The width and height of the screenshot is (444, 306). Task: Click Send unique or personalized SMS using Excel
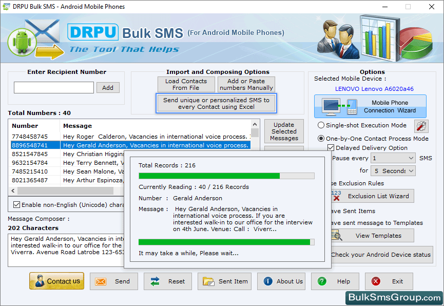coord(216,103)
